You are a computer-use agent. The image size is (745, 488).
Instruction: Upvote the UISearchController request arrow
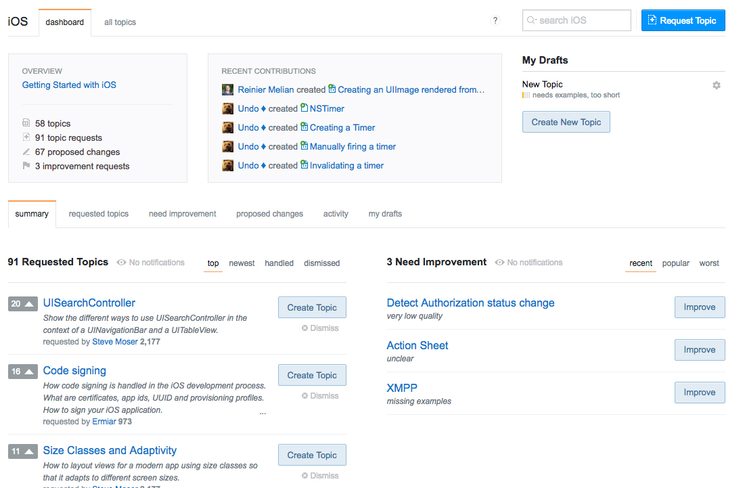tap(29, 304)
